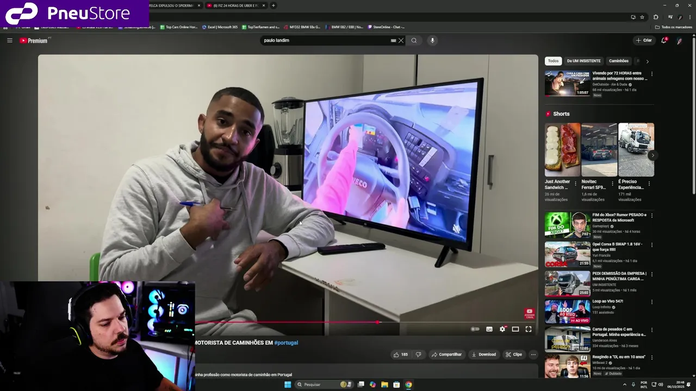Open the #portugal hashtag link
Screen dimensions: 696x391
pyautogui.click(x=286, y=343)
